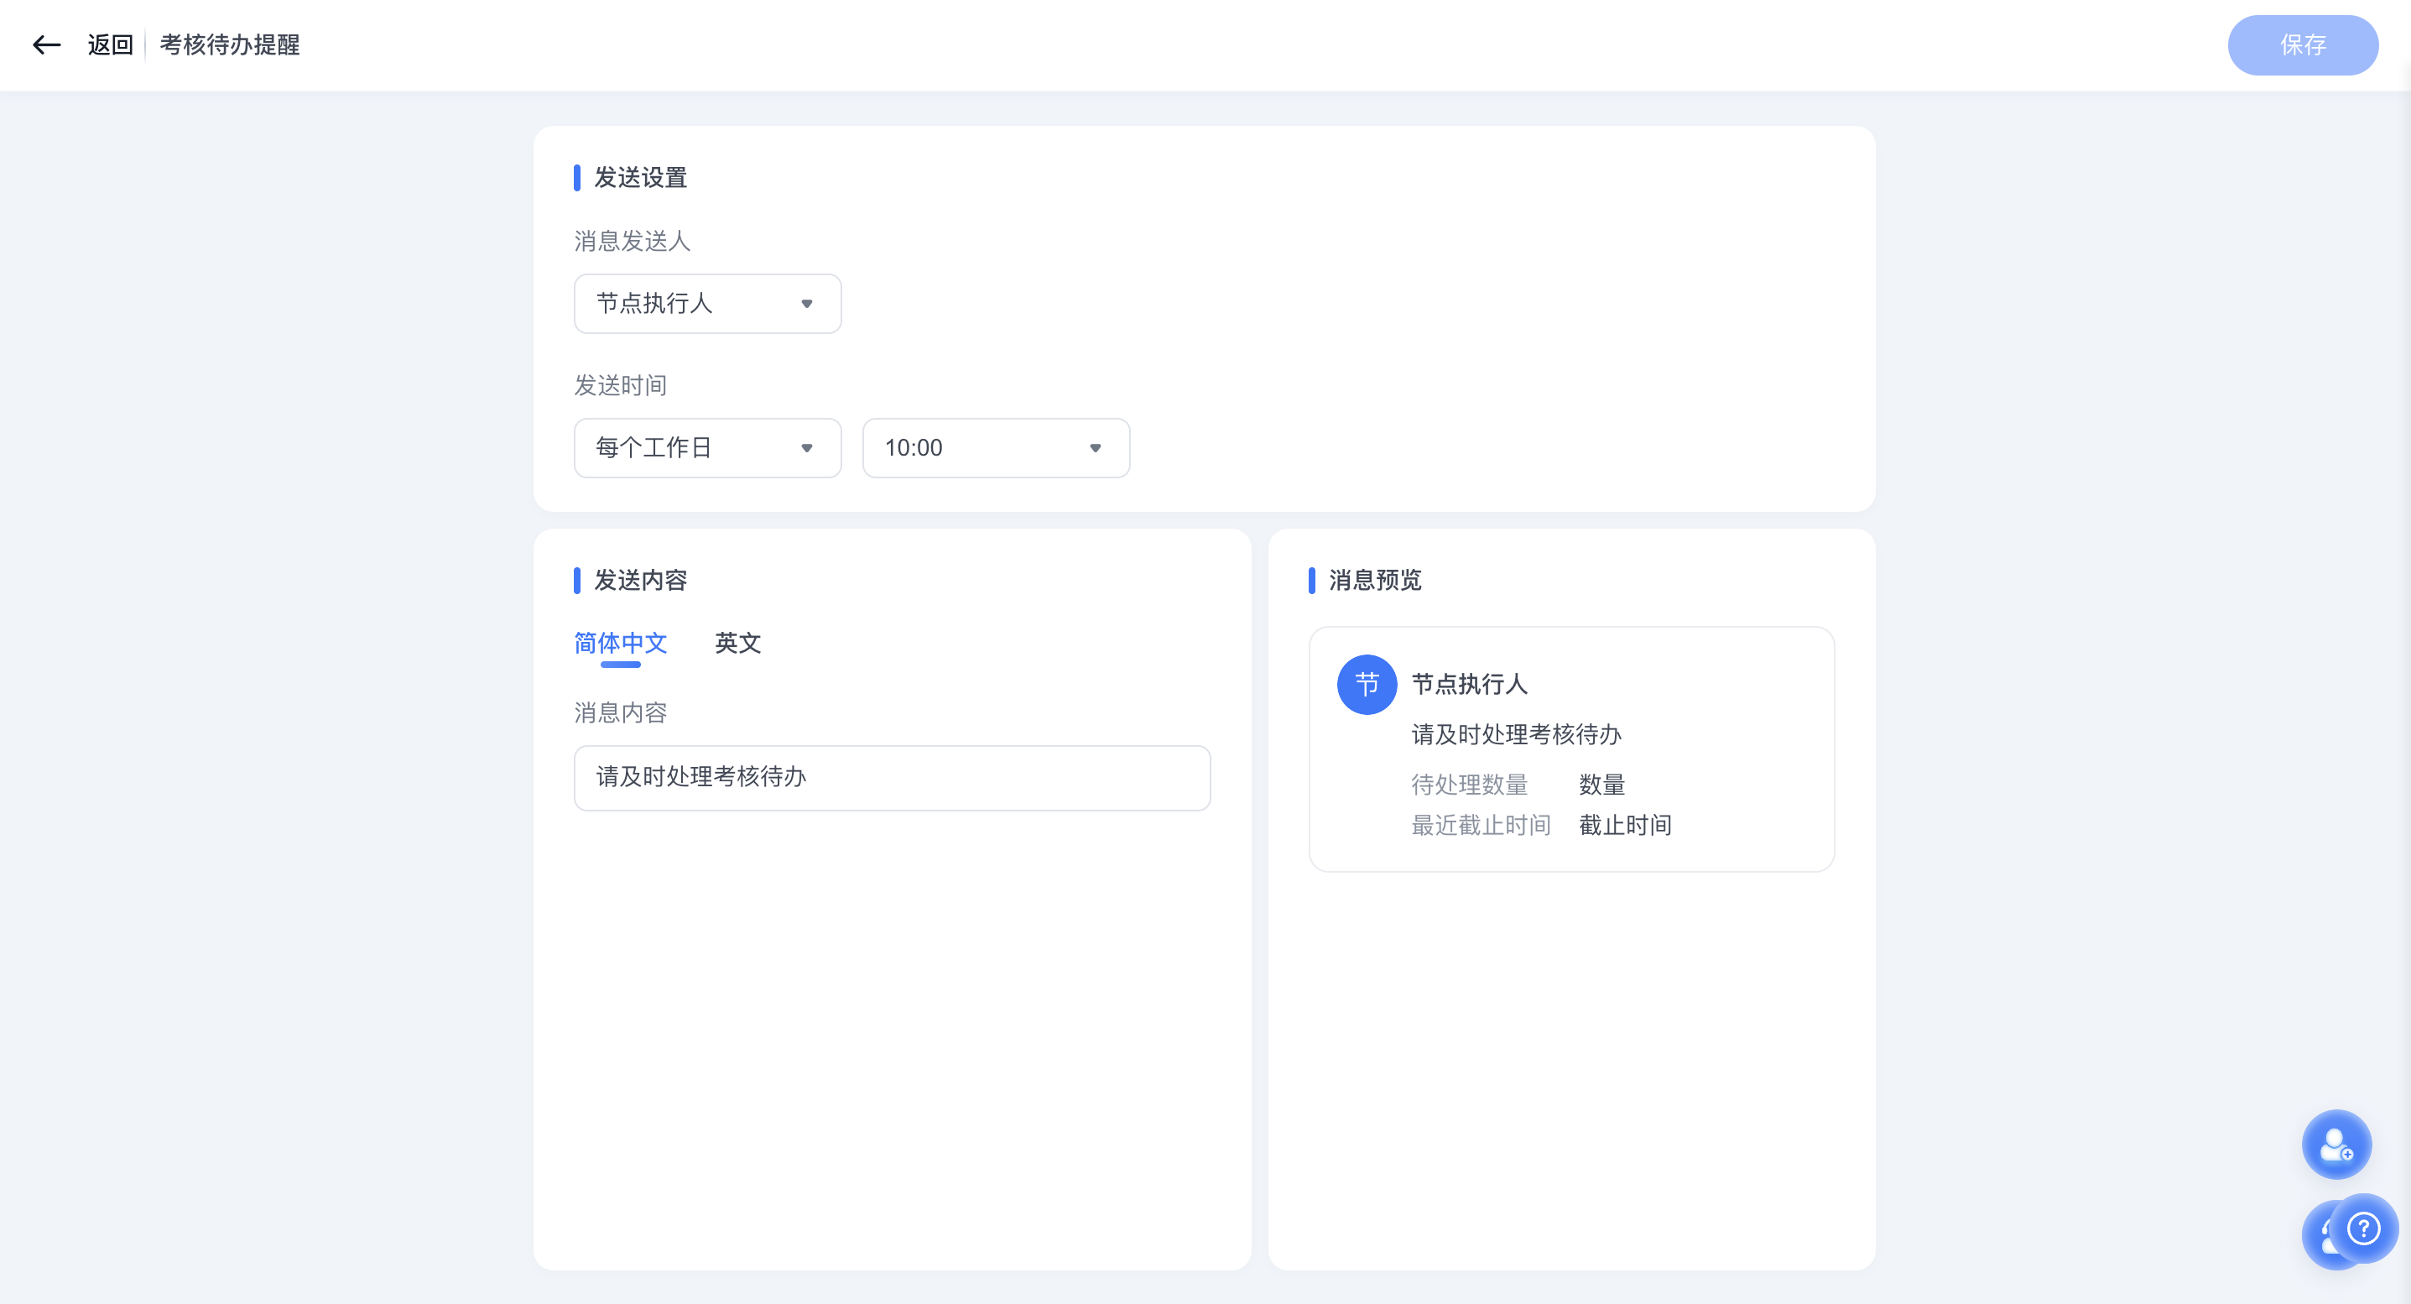Click the chevron on the 节点执行人 selector
The width and height of the screenshot is (2411, 1304).
[807, 303]
